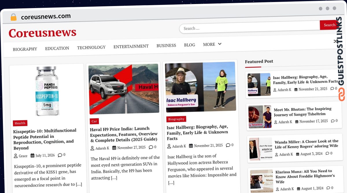Screen dimensions: 347x193
Task: Click the Coreusnews site logo
Action: 43,33
